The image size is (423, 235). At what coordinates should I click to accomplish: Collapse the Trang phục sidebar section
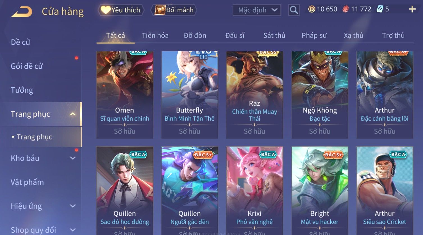(73, 114)
